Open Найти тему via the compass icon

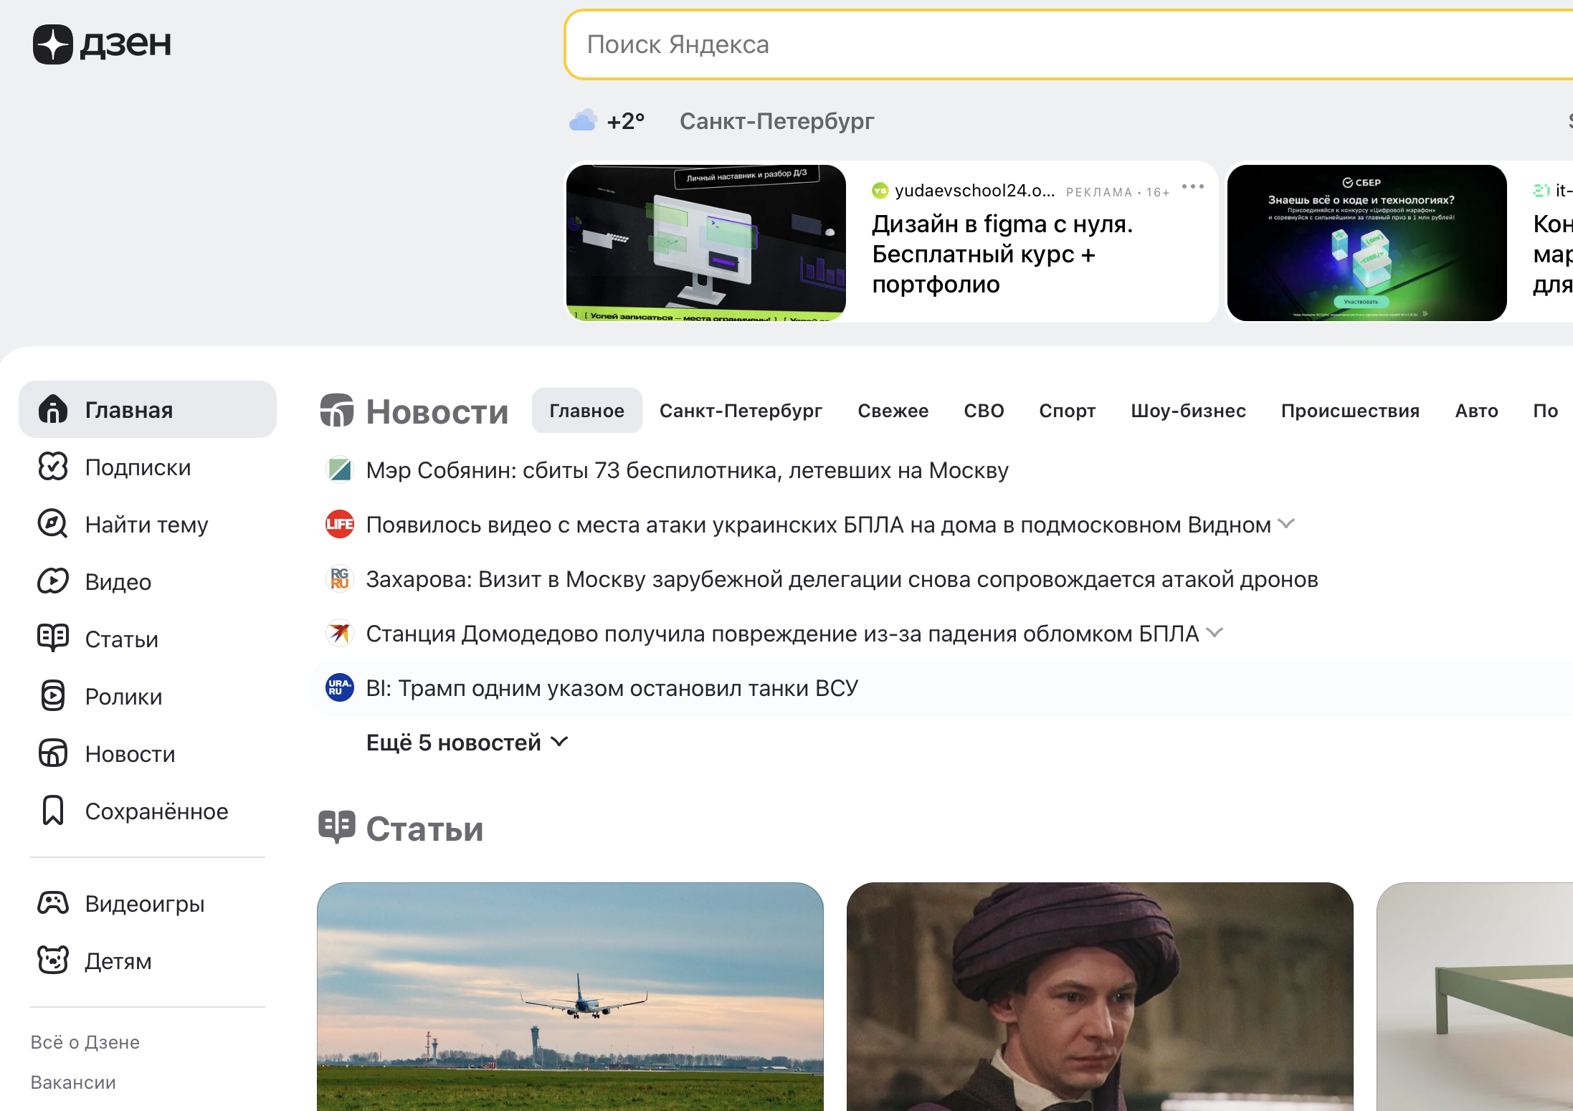[x=52, y=524]
